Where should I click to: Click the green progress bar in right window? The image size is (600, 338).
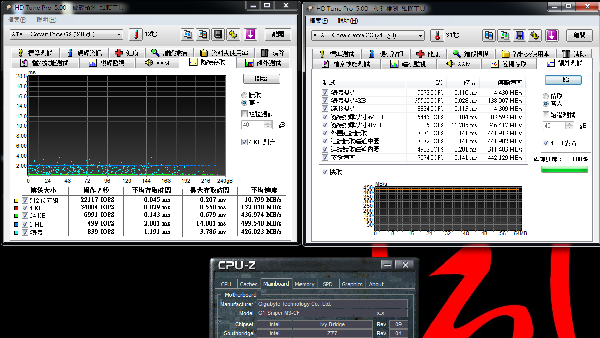click(x=564, y=170)
